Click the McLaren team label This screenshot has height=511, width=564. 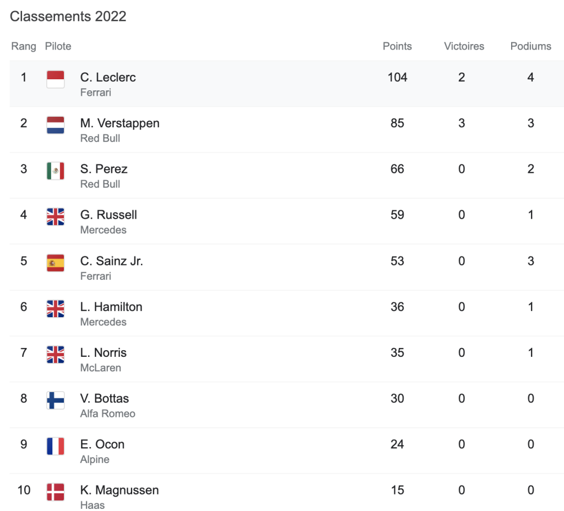[x=100, y=368]
